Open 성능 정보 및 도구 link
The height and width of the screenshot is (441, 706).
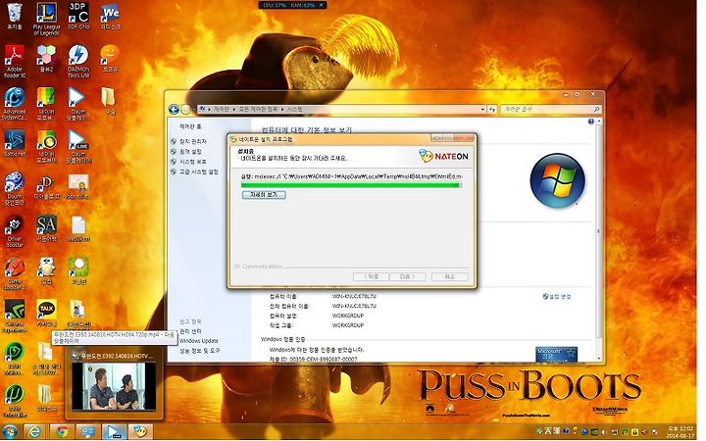tap(199, 351)
